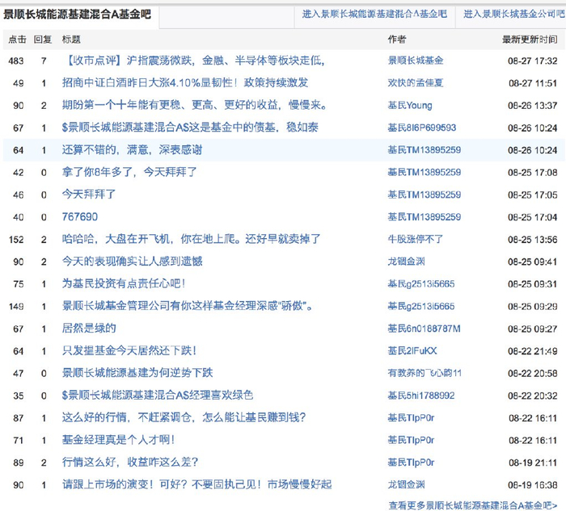The image size is (566, 511).
Task: Open post 居然是绿的
Action: pos(89,329)
